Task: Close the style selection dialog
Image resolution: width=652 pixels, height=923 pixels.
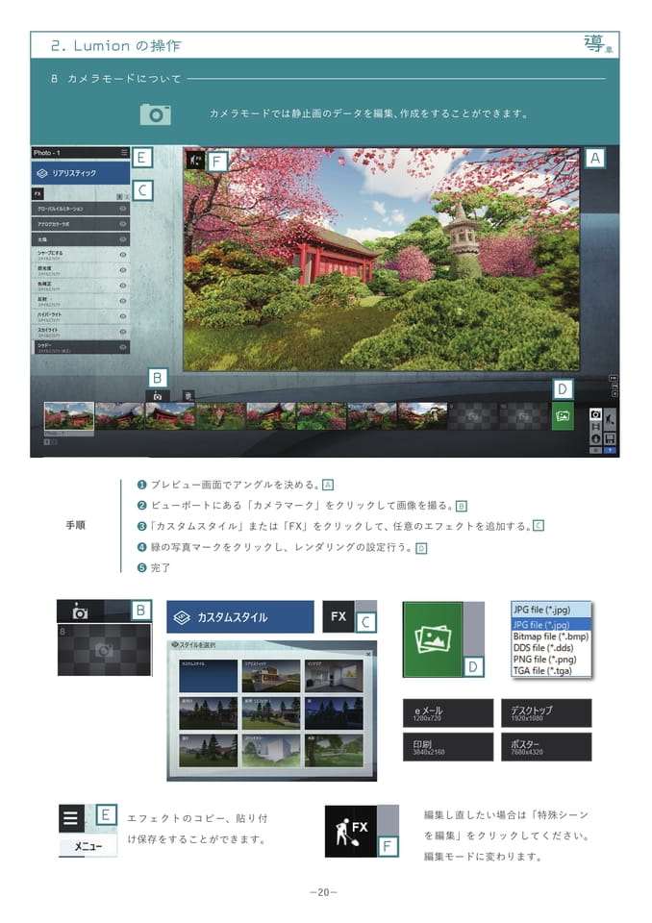Action: coord(368,654)
